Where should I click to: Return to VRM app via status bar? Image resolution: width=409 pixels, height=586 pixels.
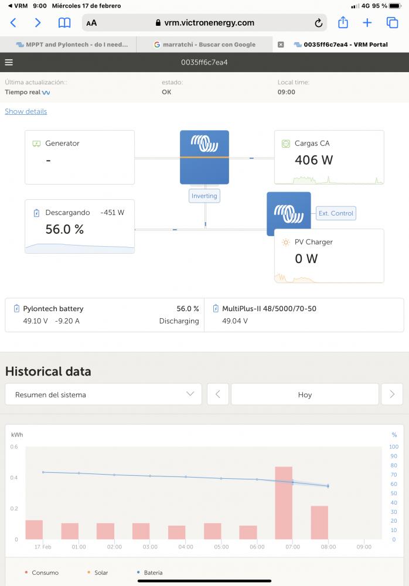coord(18,6)
